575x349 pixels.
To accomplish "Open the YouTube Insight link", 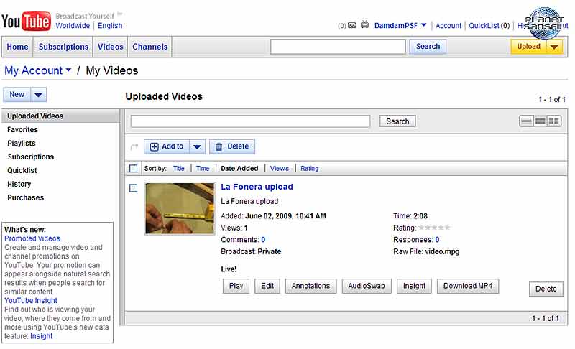I will coord(31,301).
